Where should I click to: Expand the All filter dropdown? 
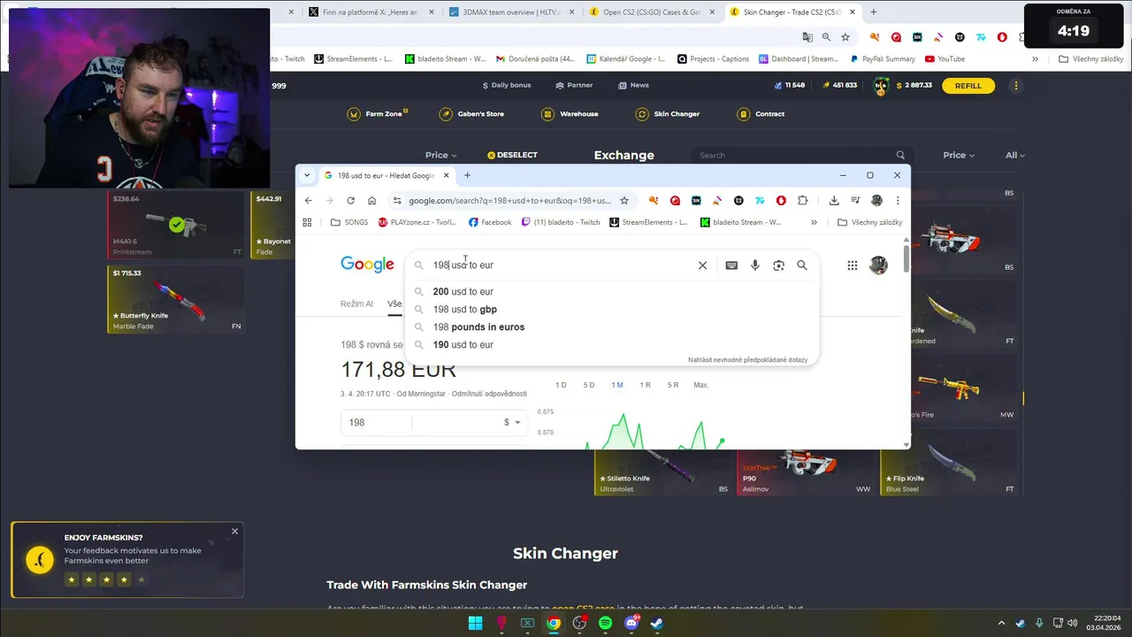[1015, 156]
